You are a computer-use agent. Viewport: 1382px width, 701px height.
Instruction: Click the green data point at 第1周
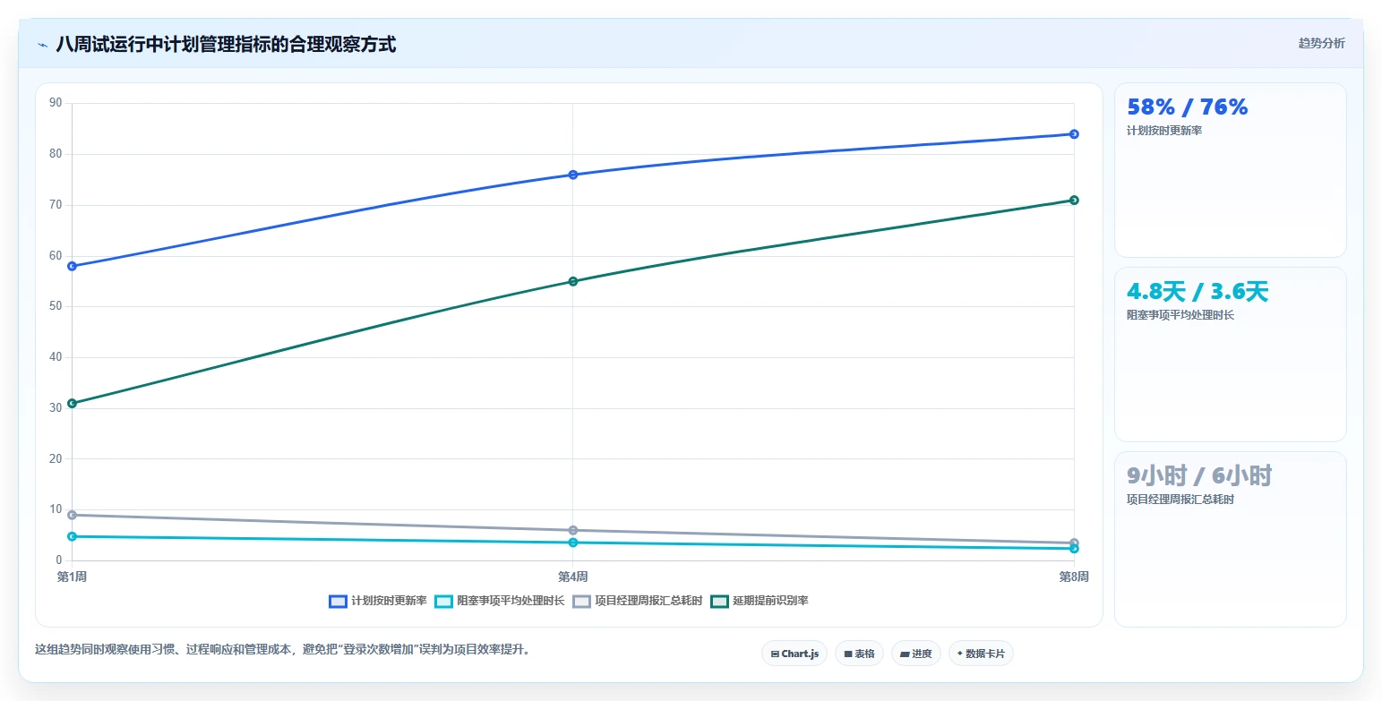click(72, 403)
